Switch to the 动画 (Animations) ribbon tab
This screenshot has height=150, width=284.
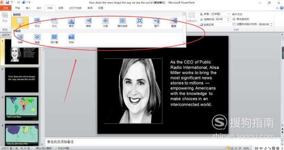coord(61,8)
